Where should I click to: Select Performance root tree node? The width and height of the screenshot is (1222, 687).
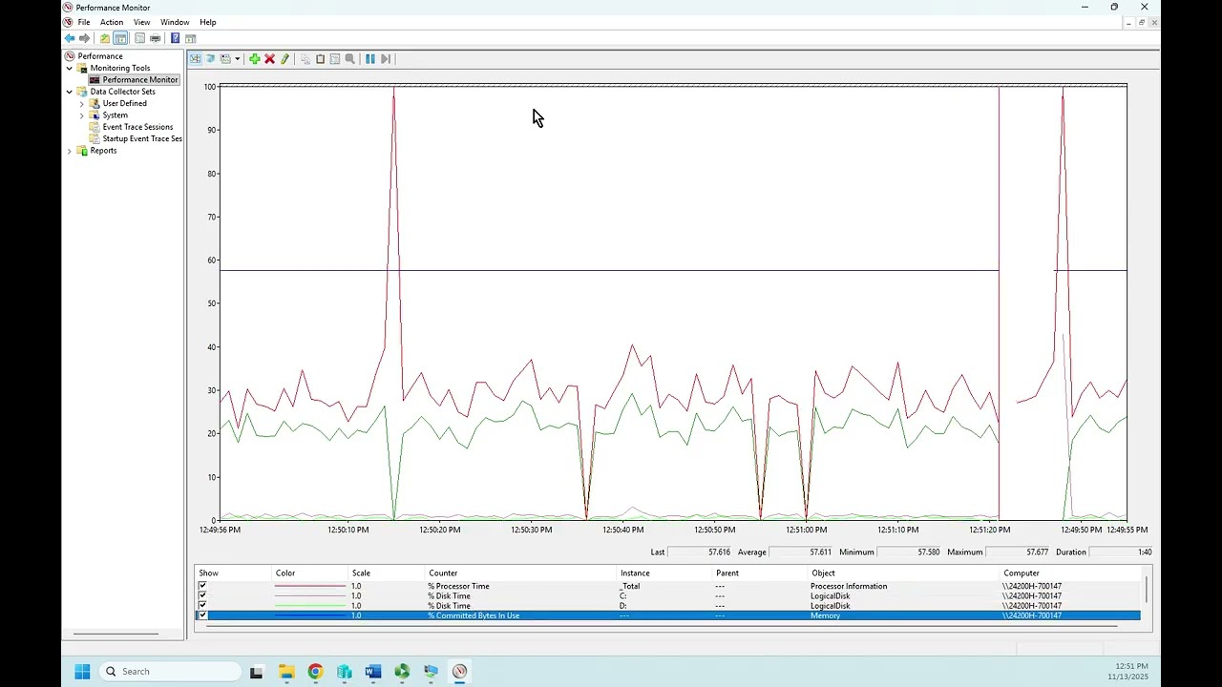click(100, 56)
